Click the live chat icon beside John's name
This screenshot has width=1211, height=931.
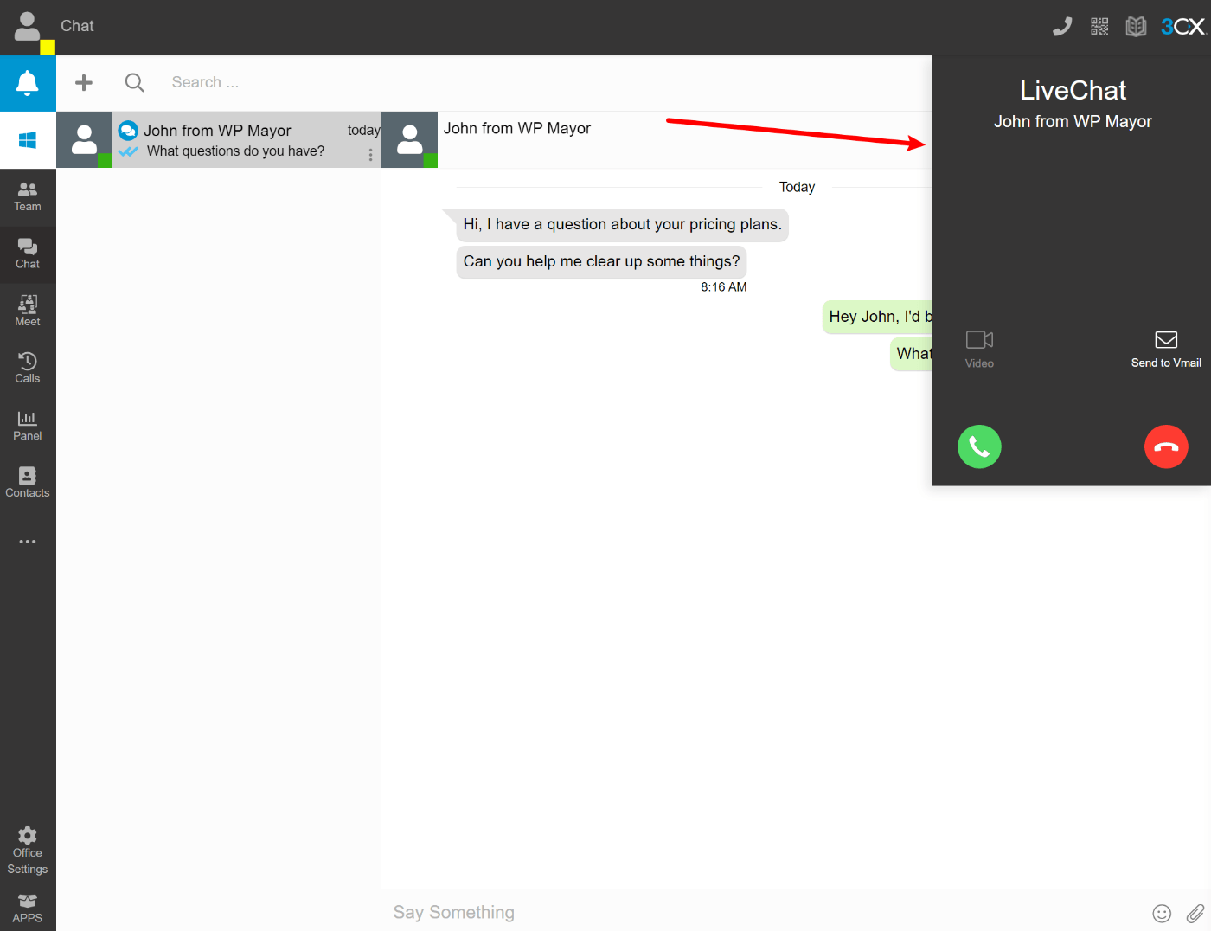pyautogui.click(x=128, y=131)
